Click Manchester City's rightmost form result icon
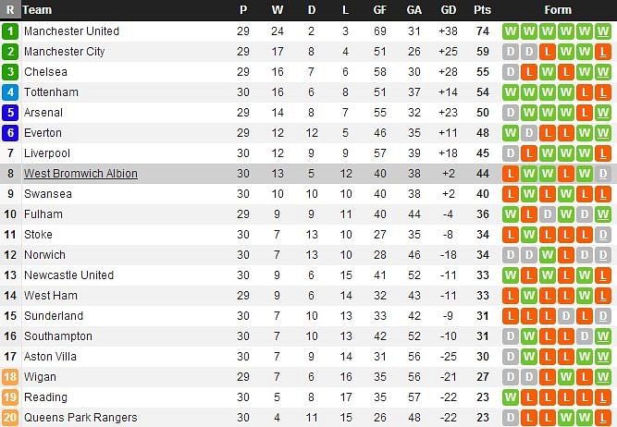 [x=603, y=52]
